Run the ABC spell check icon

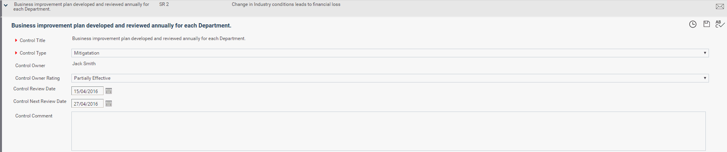click(x=720, y=24)
